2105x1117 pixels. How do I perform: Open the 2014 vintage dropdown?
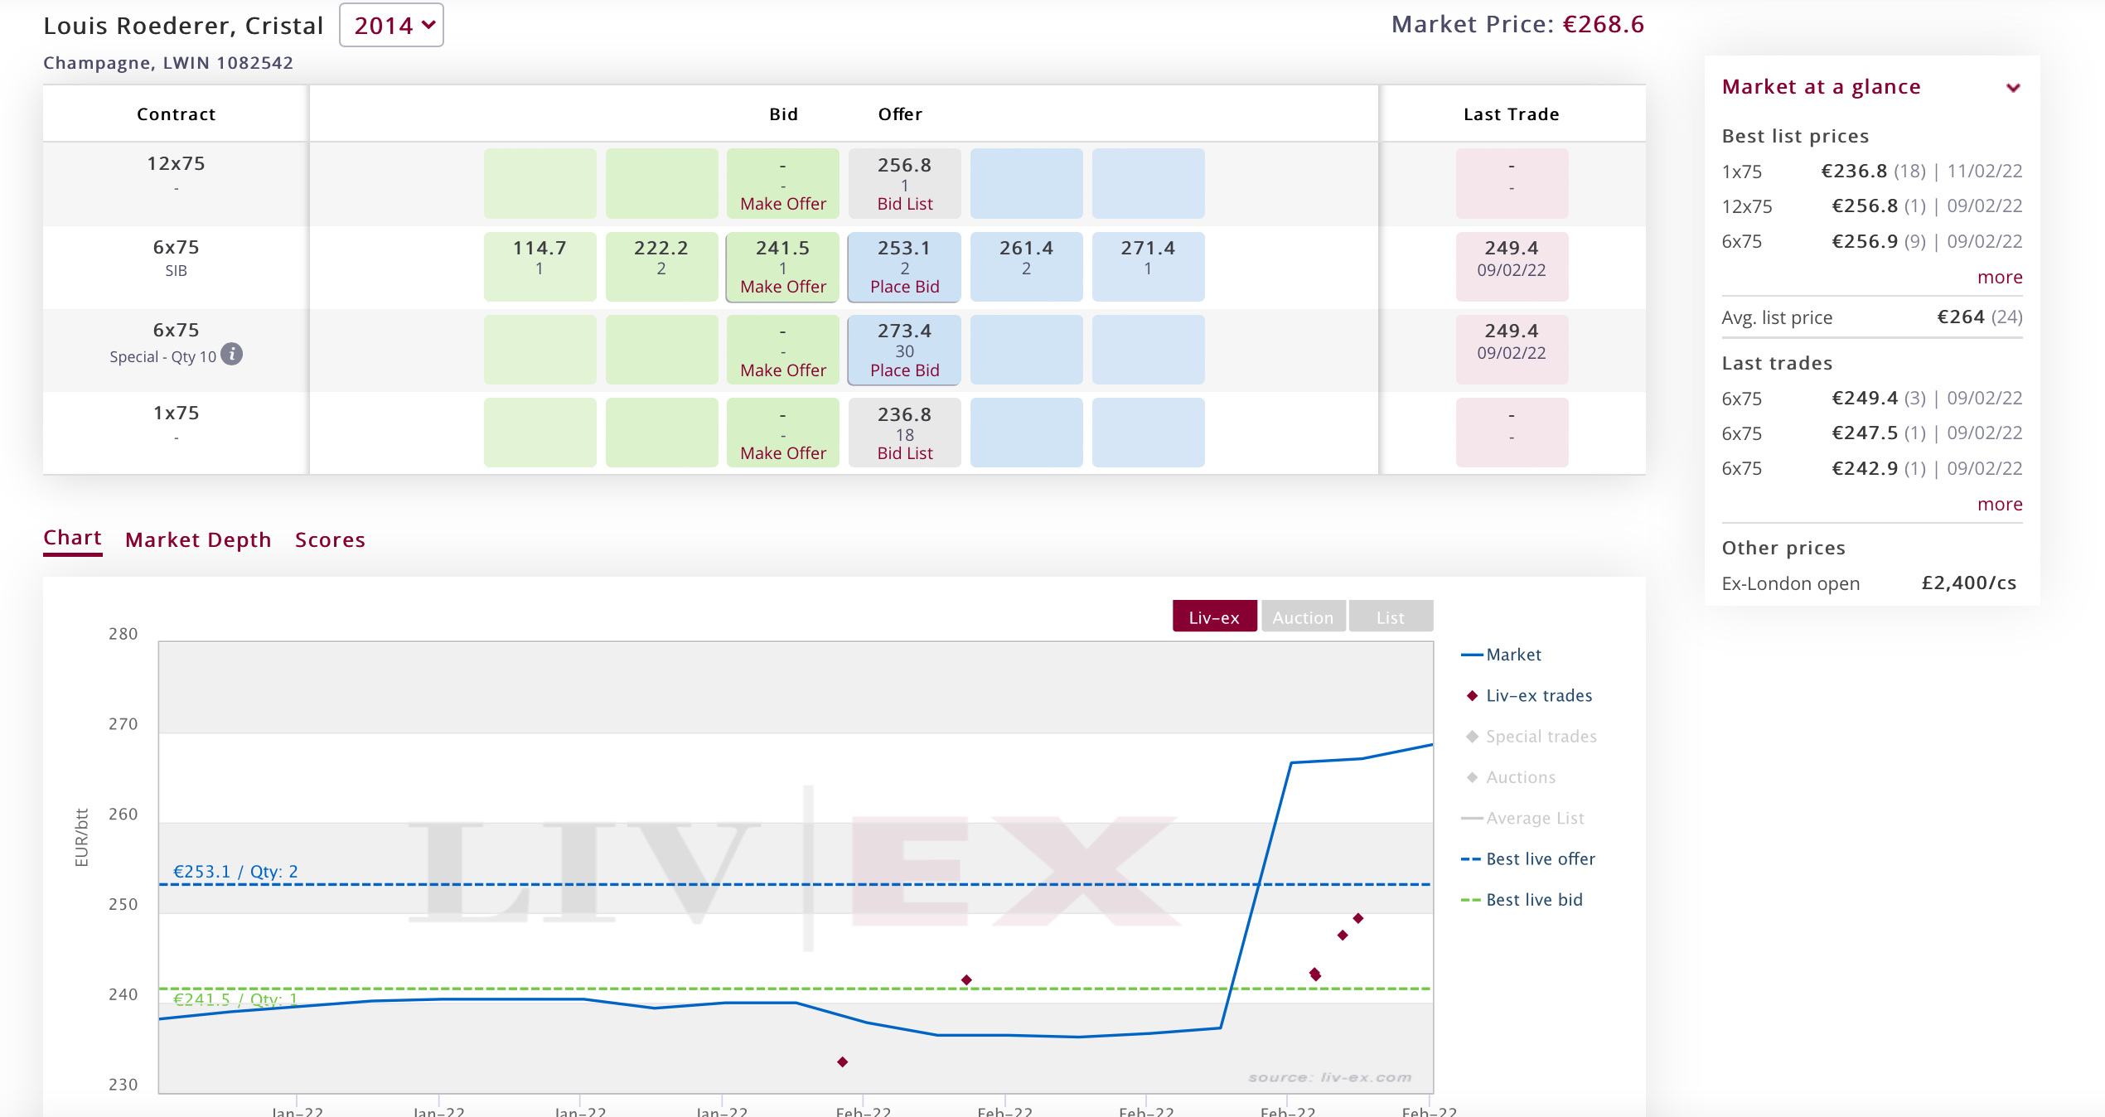click(391, 26)
